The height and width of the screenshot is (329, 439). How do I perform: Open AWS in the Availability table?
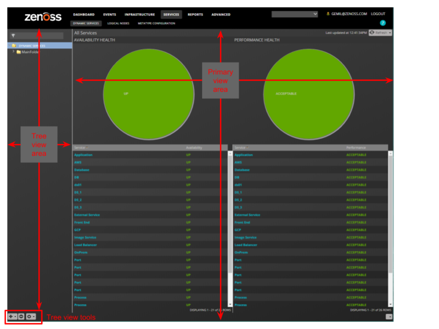coord(77,162)
